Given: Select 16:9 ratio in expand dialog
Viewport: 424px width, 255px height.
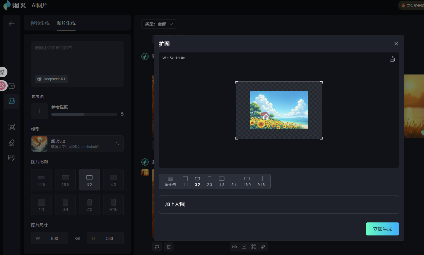Looking at the screenshot, I should pyautogui.click(x=247, y=181).
